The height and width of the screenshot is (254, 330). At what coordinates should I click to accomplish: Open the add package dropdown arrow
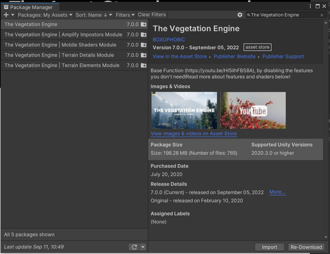pos(13,15)
